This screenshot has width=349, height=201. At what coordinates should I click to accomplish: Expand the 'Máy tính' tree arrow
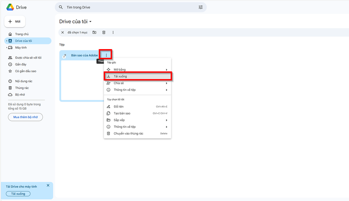click(x=7, y=47)
